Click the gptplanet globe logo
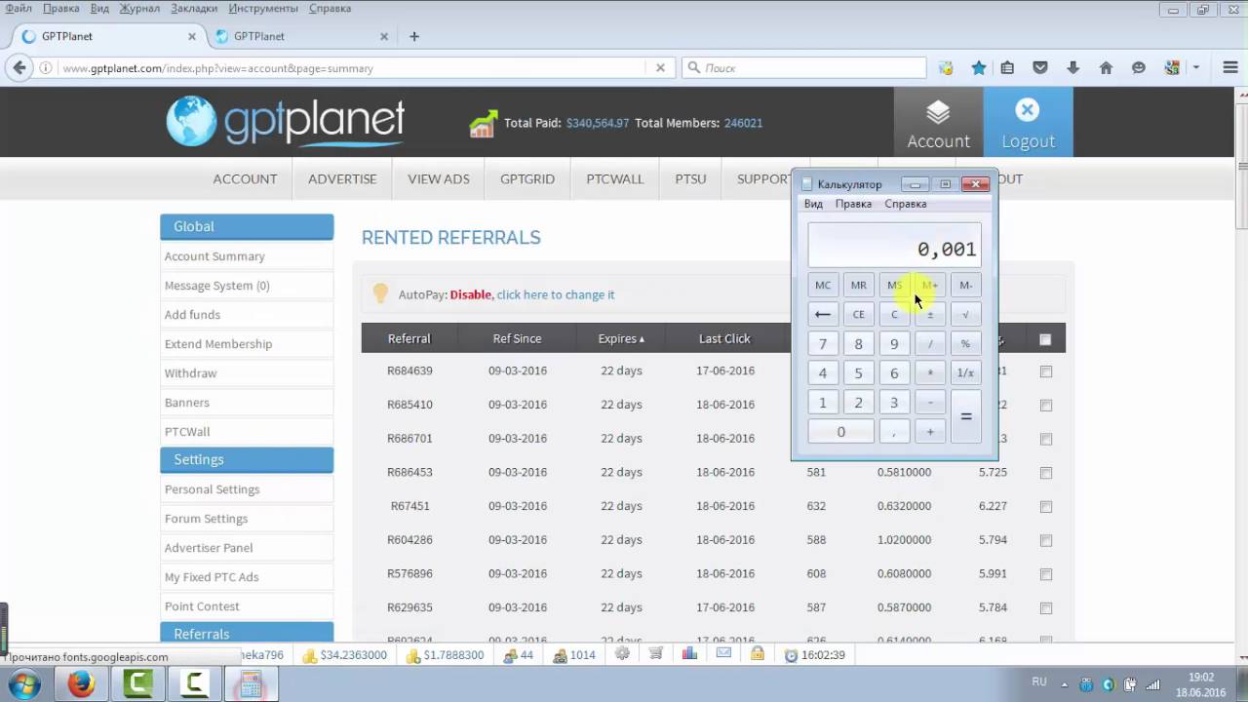 coord(190,121)
